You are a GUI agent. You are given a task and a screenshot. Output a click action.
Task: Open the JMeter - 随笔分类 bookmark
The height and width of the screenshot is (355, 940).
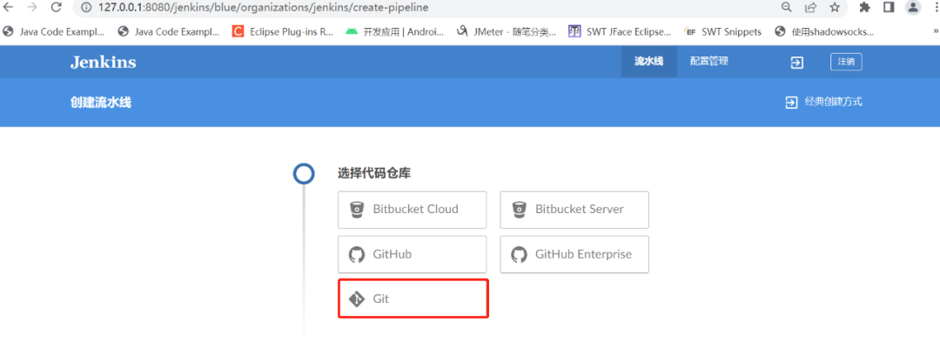507,32
